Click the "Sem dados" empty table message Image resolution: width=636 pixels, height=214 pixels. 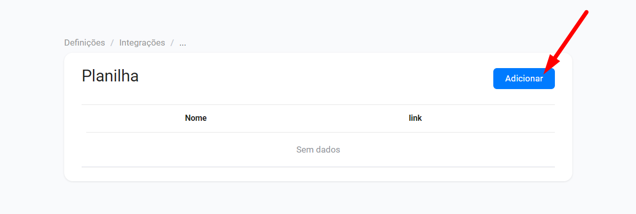pyautogui.click(x=318, y=150)
